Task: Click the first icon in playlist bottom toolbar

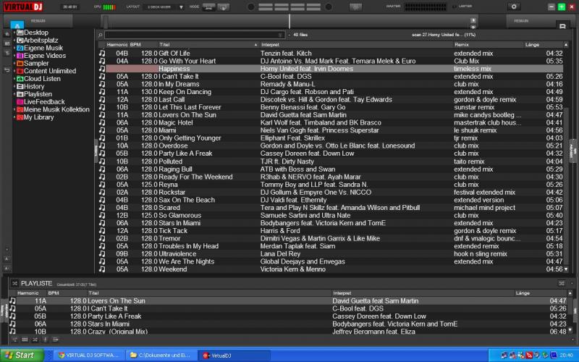Action: pos(14,340)
